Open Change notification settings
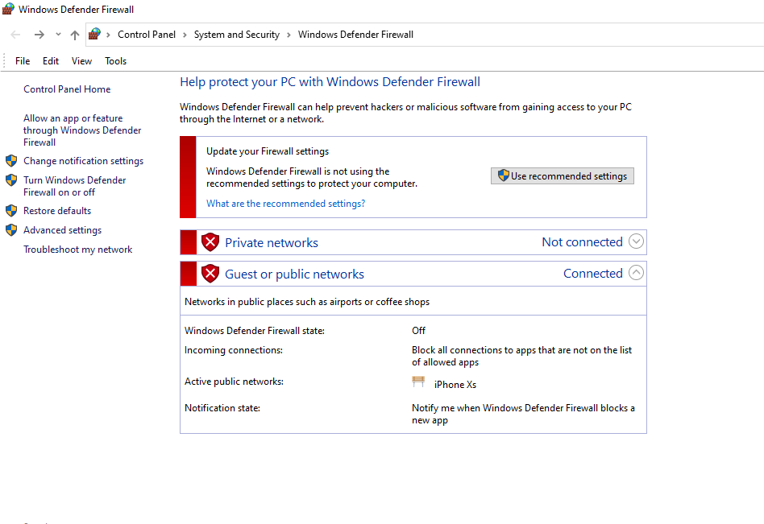This screenshot has width=764, height=524. click(x=83, y=160)
